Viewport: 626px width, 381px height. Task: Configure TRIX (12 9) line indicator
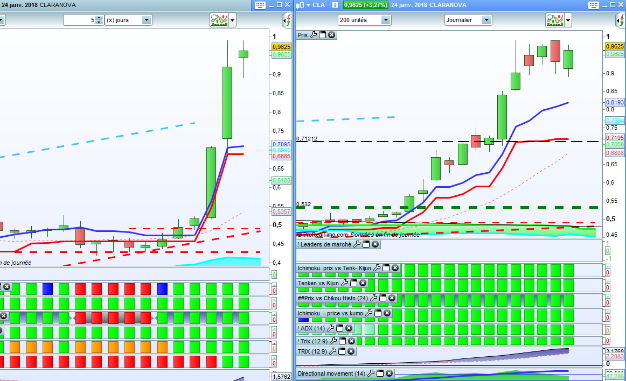(332, 351)
